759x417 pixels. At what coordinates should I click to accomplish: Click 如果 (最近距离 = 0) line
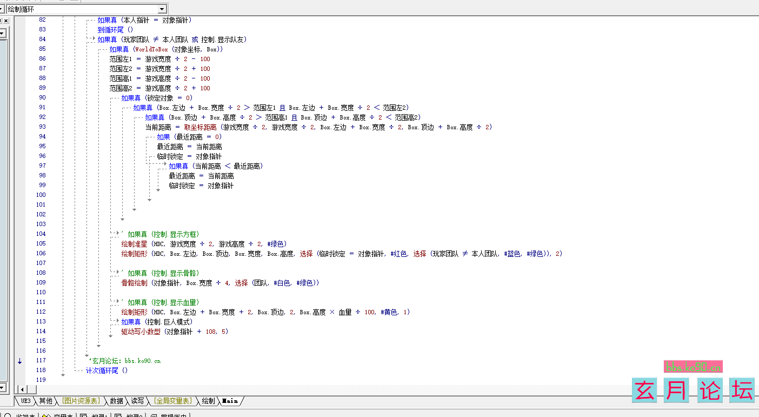(x=189, y=137)
